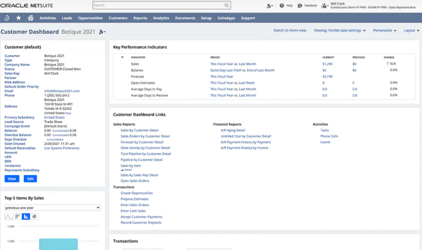Open Sales Orders by Customer Detail

click(145, 136)
